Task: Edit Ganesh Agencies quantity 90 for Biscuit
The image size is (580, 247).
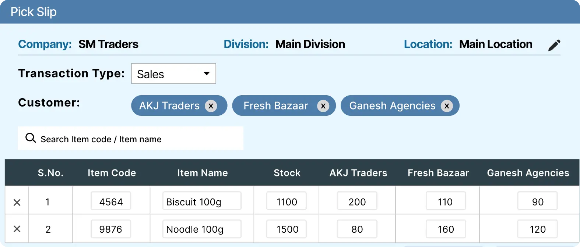Action: pos(537,201)
